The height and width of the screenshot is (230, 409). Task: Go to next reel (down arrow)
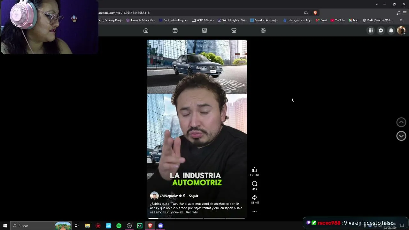point(401,136)
